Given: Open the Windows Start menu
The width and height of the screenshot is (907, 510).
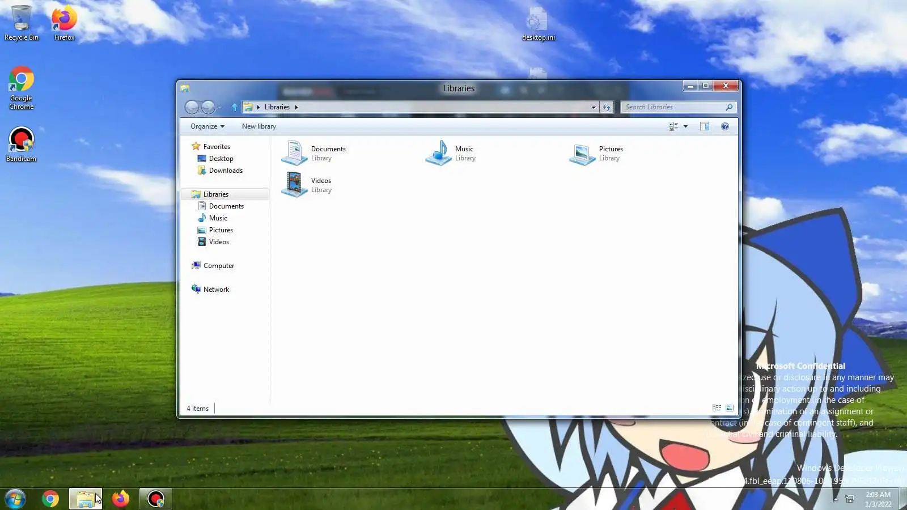Looking at the screenshot, I should [15, 499].
